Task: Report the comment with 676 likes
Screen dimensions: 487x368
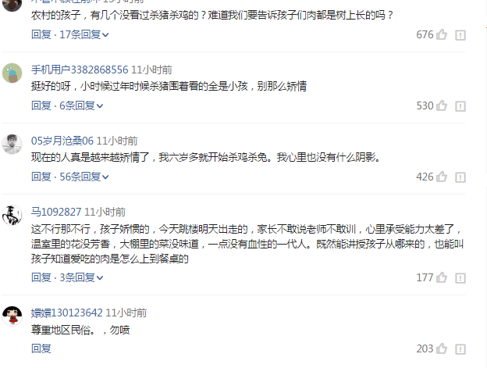Action: [x=460, y=35]
